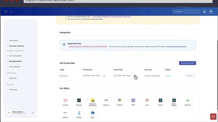Open My Customers in sidebar
Viewport: 218px width, 122px height.
[15, 67]
